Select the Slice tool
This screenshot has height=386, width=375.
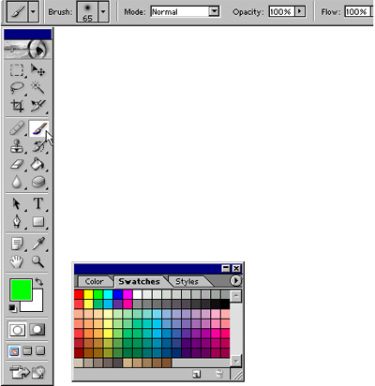[x=37, y=106]
